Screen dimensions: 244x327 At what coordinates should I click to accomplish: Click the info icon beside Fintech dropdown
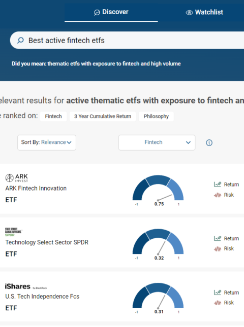[x=209, y=142]
